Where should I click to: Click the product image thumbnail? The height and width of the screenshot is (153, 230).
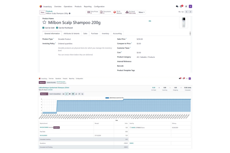[x=184, y=23]
